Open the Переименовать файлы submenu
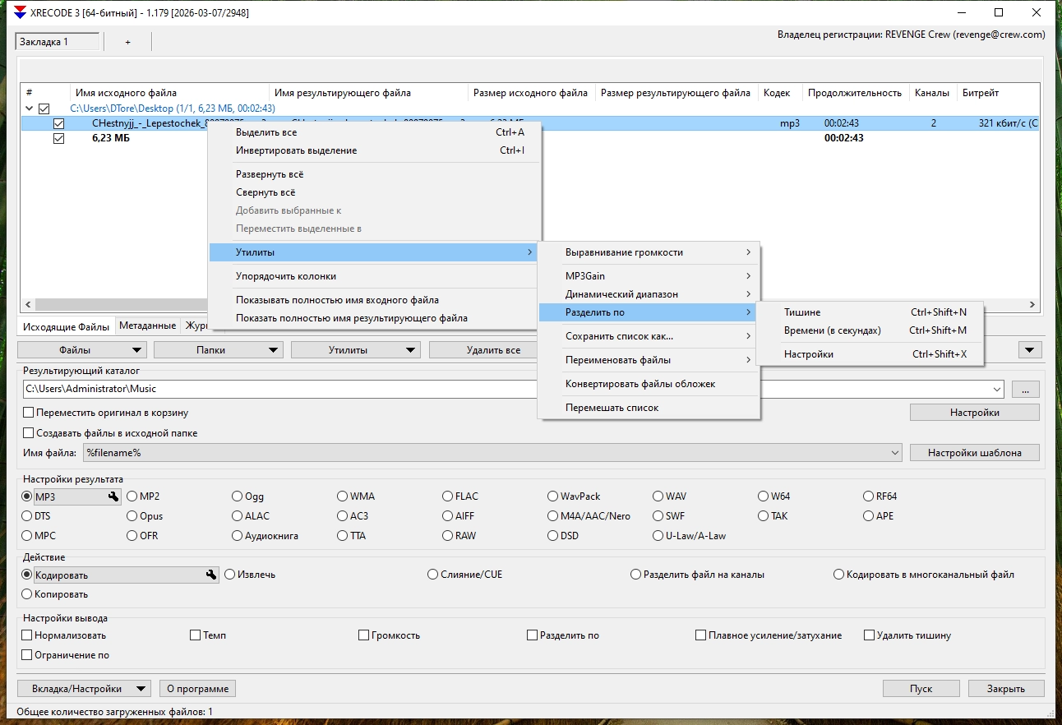The height and width of the screenshot is (725, 1062). click(x=649, y=360)
